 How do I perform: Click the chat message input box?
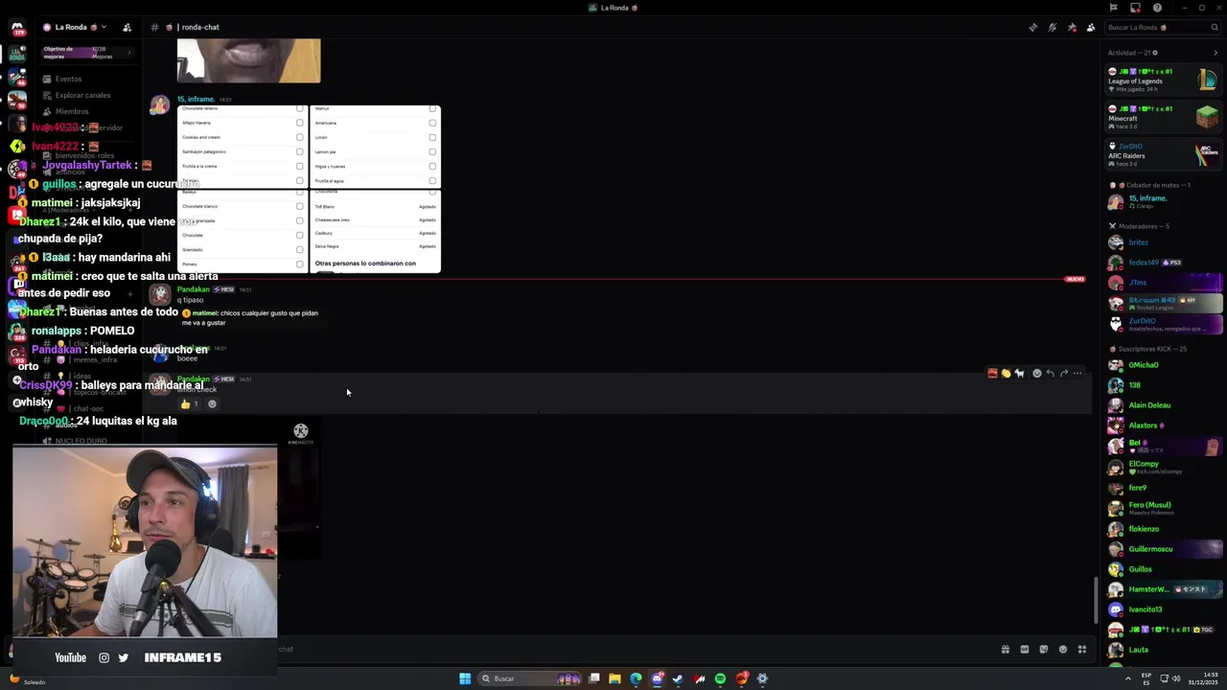tap(633, 649)
